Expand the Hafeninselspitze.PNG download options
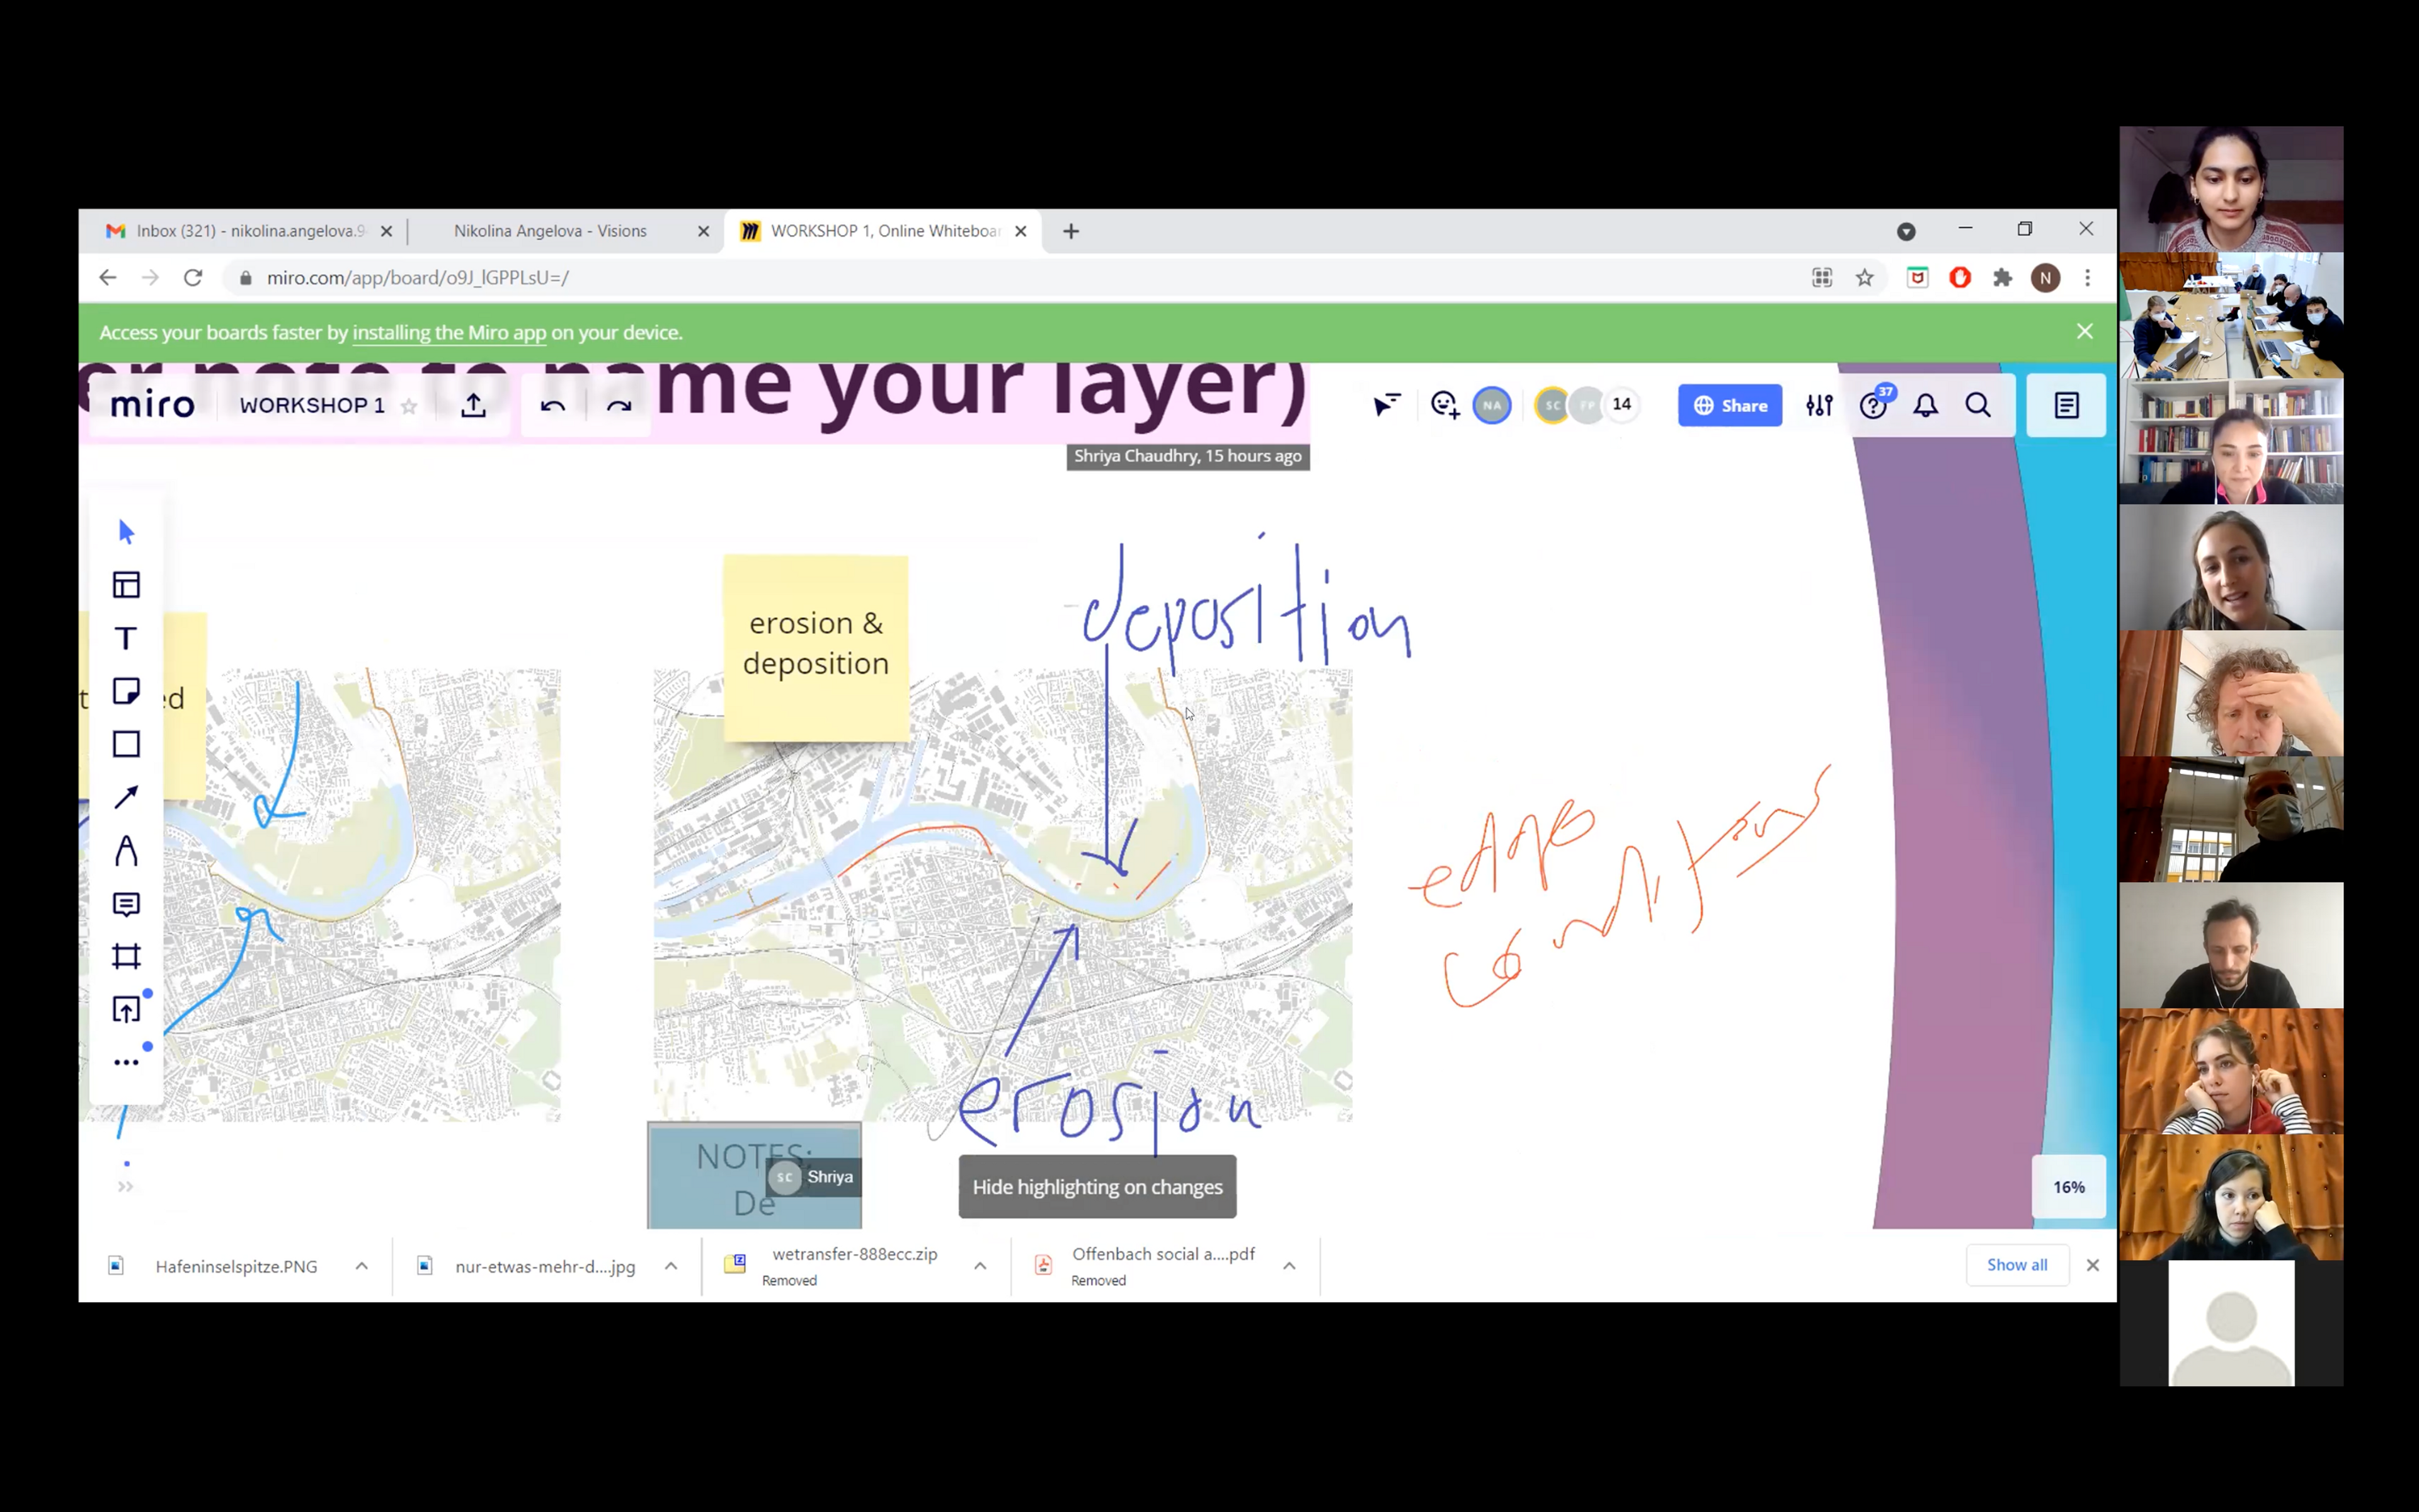Screen dimensions: 2419x1512 pyautogui.click(x=362, y=1266)
